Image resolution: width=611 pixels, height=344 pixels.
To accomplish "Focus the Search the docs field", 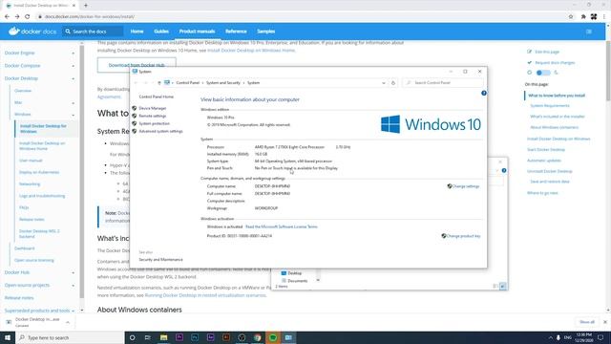I will click(93, 32).
